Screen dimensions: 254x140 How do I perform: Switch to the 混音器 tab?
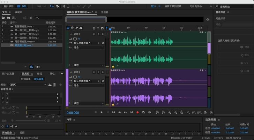105,12
